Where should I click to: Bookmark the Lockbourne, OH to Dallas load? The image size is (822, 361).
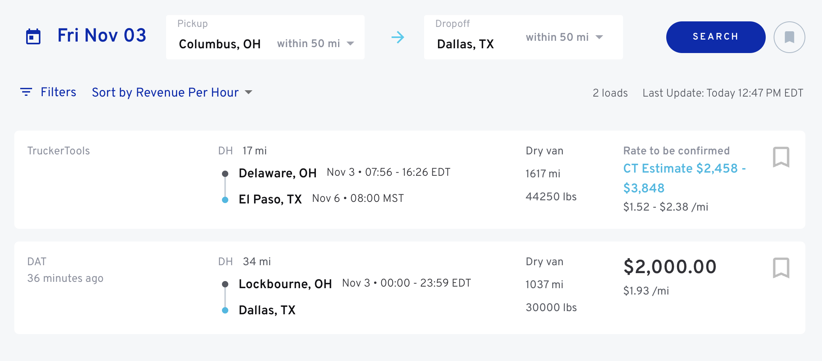[x=781, y=268]
